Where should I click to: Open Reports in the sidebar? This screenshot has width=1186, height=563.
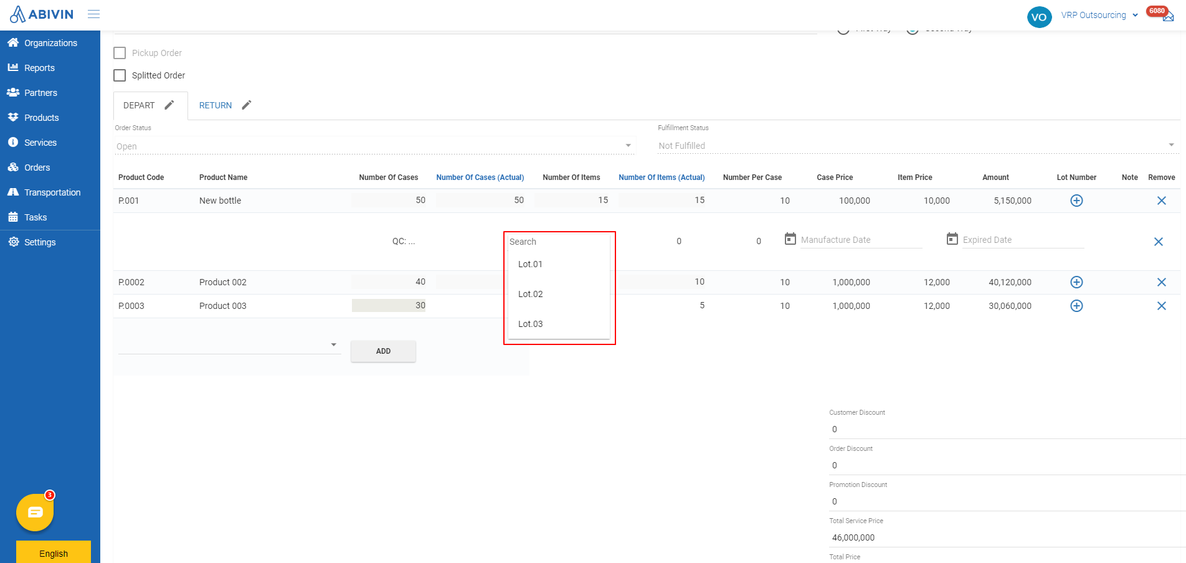tap(50, 68)
